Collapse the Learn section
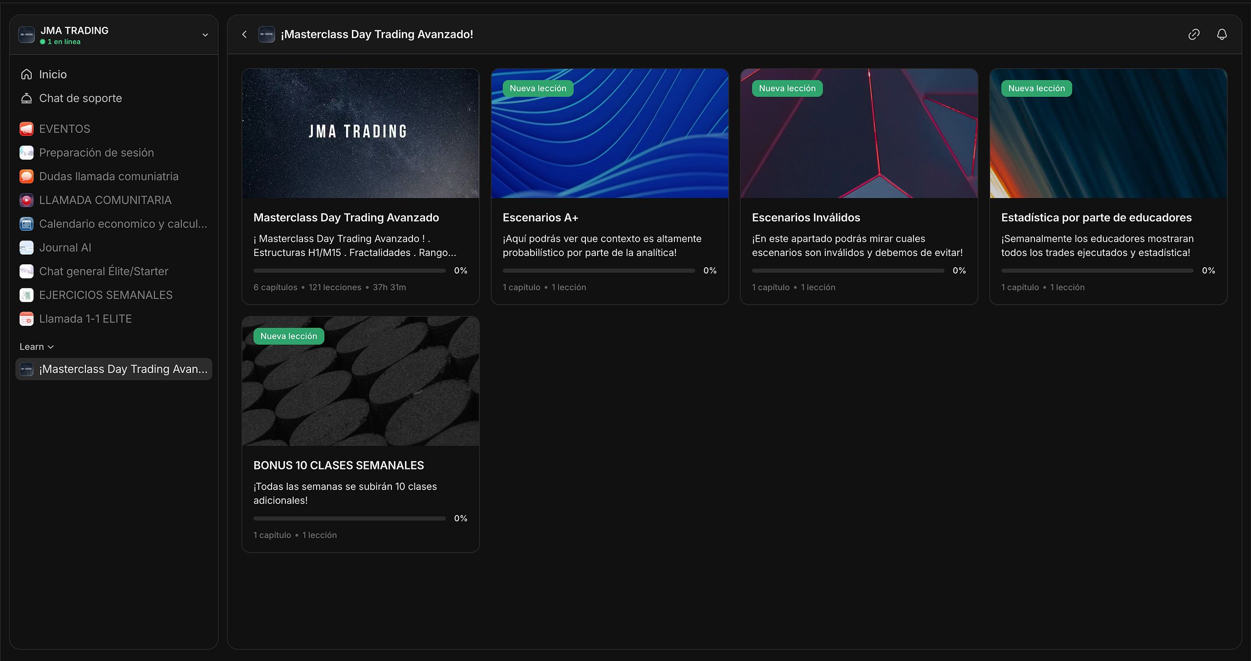 [x=37, y=346]
